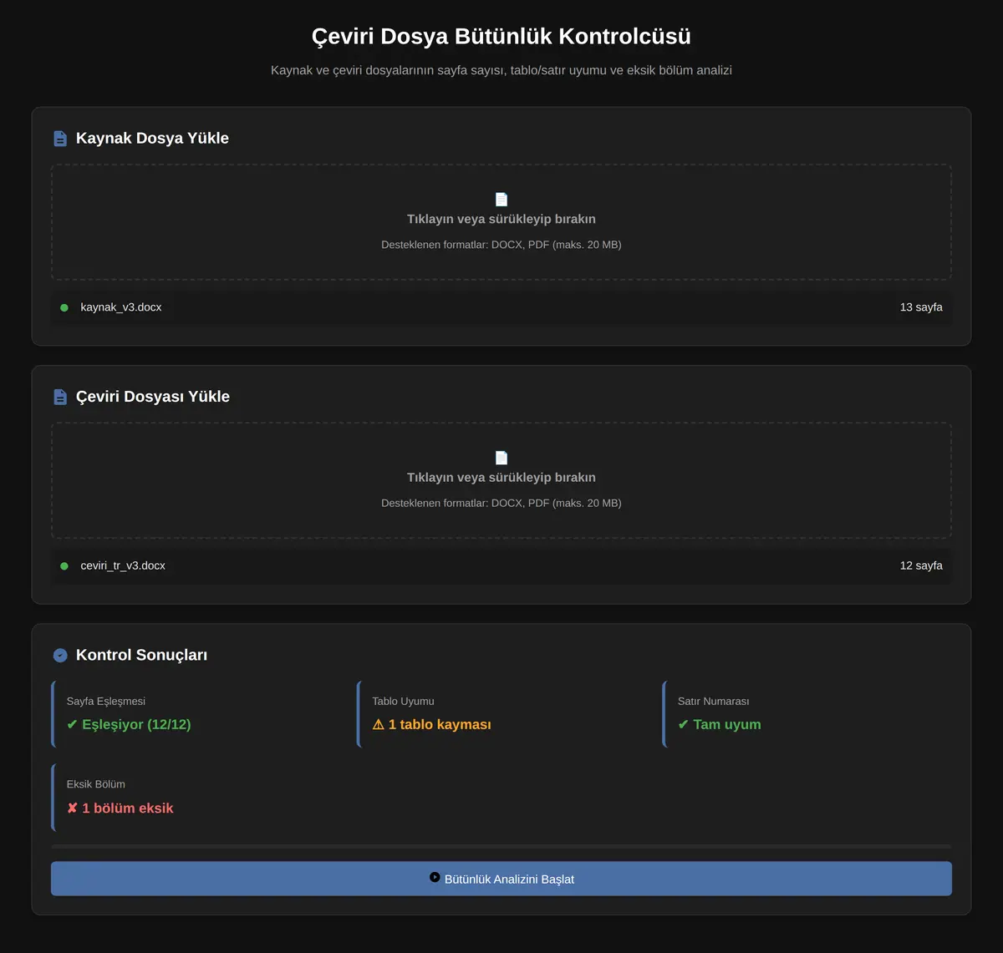This screenshot has height=953, width=1003.
Task: Click the Kaynak Dosya Yükle heading
Action: [x=152, y=139]
